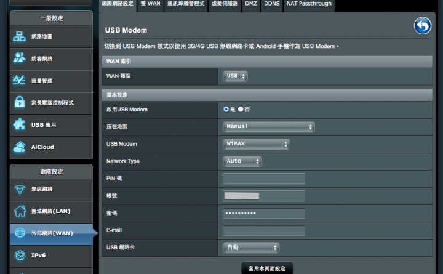Screen dimensions: 443x274
Task: Click the USB 網路卡 row label
Action: tap(121, 248)
